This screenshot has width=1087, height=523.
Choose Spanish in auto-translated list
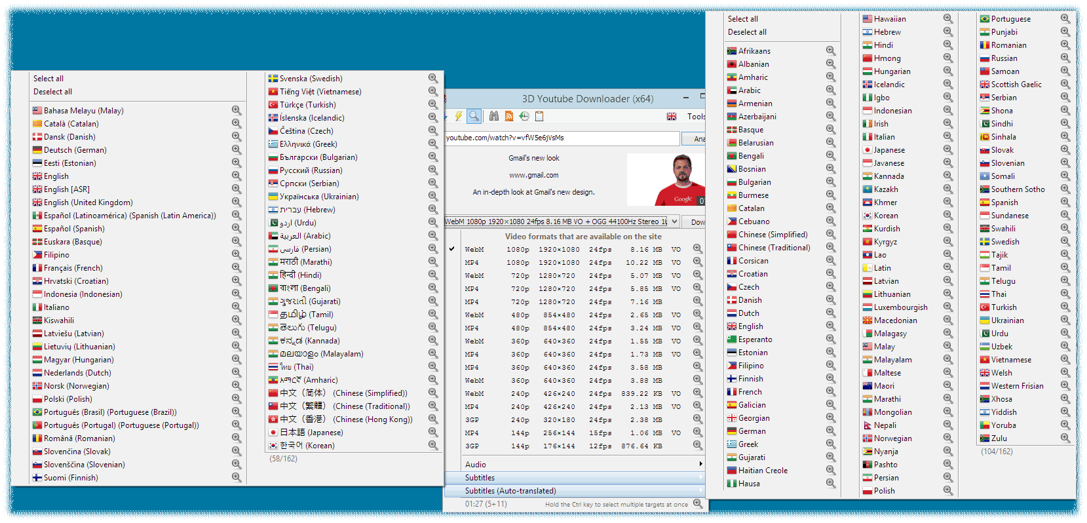pos(1025,203)
